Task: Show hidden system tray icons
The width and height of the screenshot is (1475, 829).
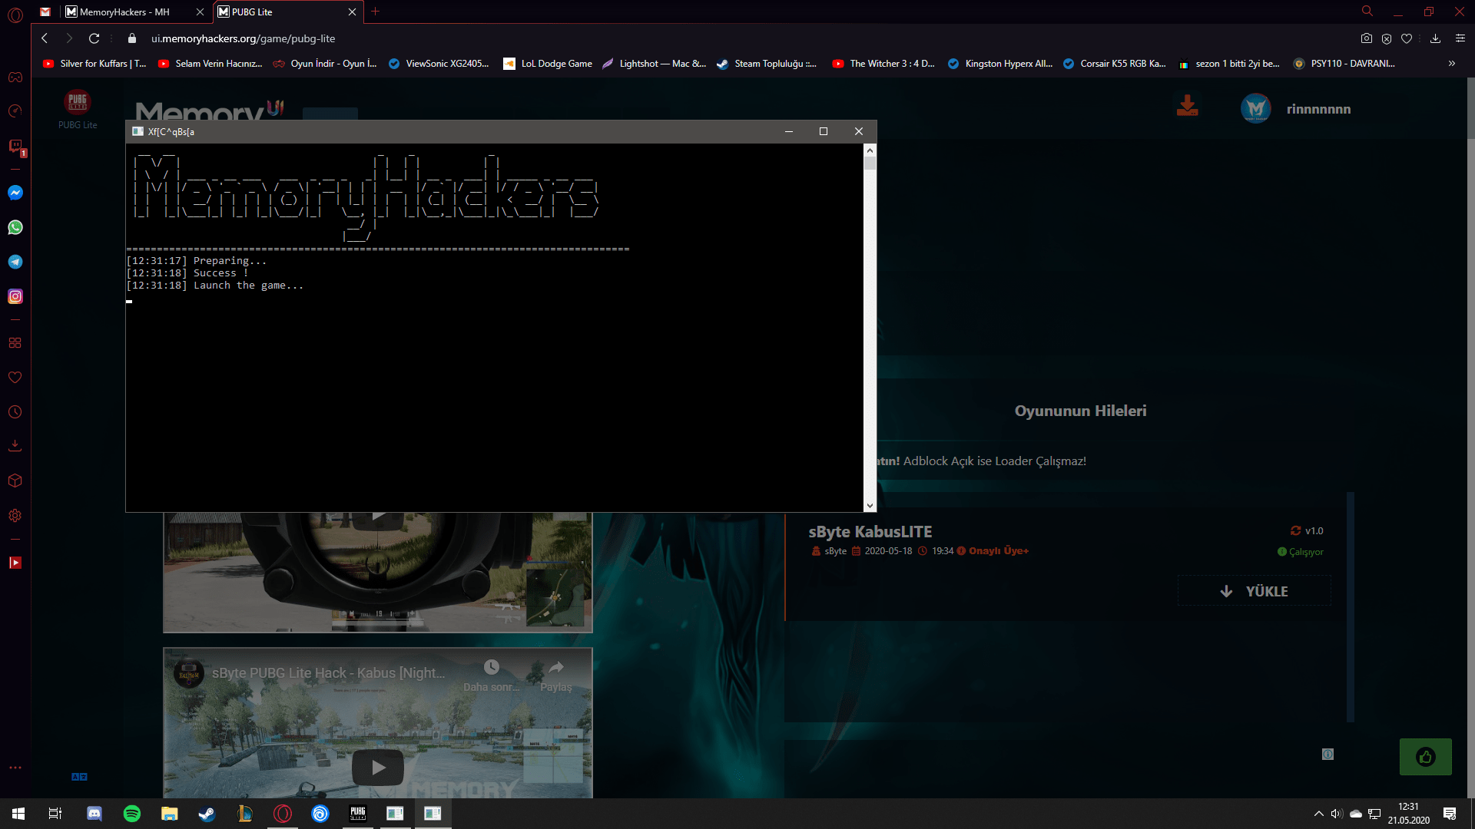Action: click(x=1319, y=814)
